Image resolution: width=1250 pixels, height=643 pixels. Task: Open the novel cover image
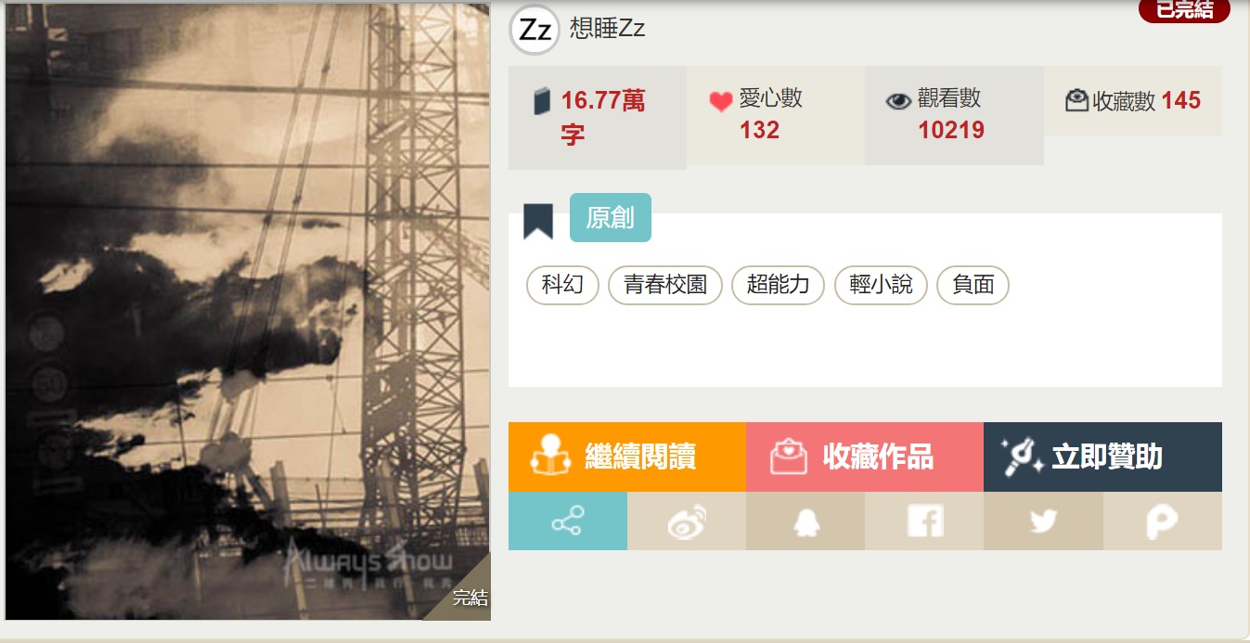click(x=248, y=312)
